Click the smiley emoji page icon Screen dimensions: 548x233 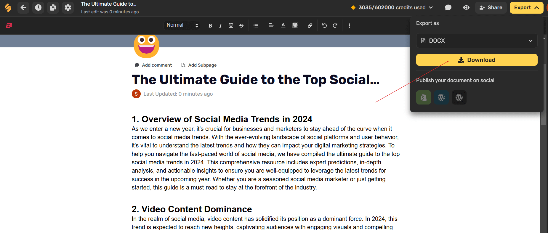[x=146, y=46]
